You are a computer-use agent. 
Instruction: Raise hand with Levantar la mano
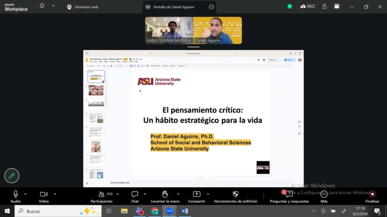[165, 196]
